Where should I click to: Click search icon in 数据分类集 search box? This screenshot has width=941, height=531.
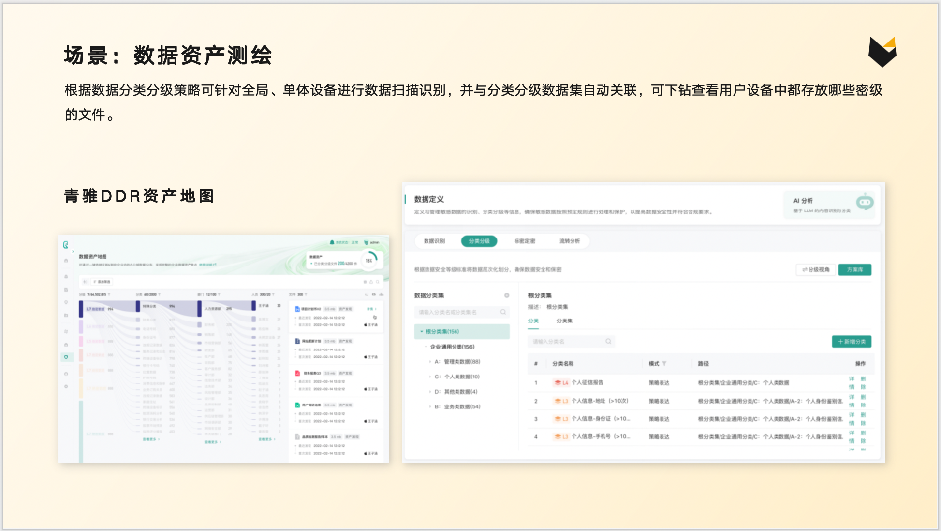[502, 312]
